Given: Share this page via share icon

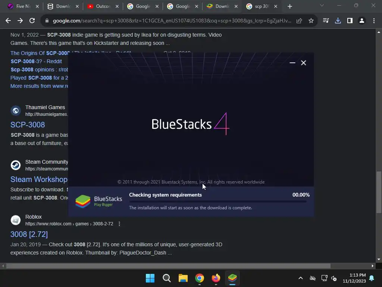Looking at the screenshot, I should (299, 21).
